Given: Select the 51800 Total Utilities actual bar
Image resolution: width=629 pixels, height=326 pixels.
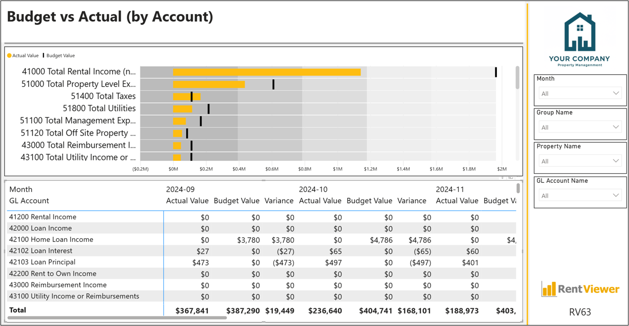Looking at the screenshot, I should [x=183, y=109].
